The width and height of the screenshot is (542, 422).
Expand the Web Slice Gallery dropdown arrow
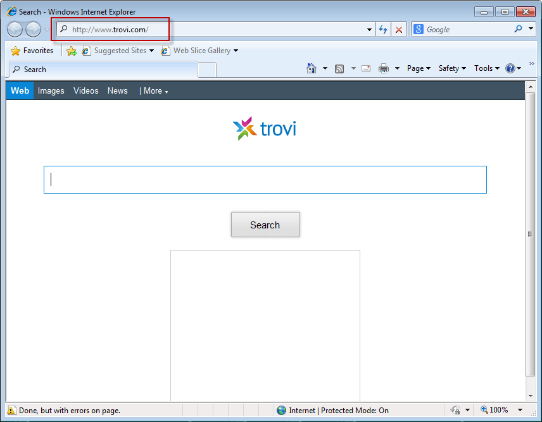[236, 51]
